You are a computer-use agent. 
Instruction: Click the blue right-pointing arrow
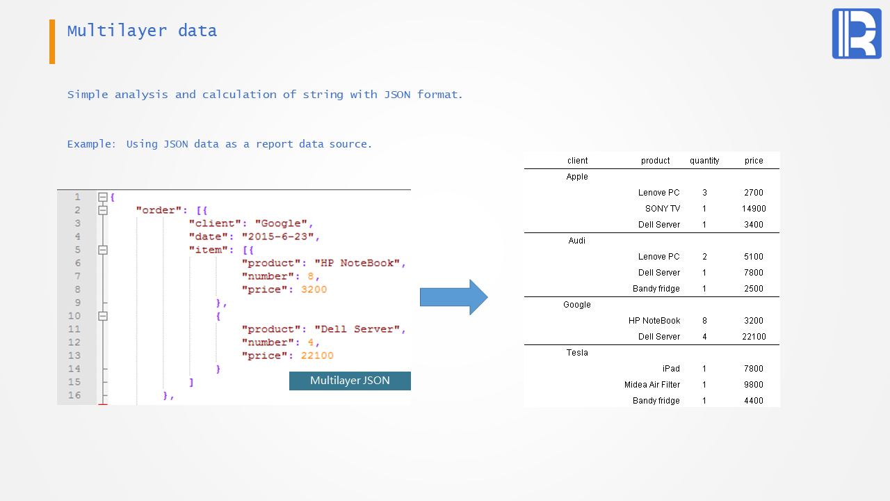(453, 297)
